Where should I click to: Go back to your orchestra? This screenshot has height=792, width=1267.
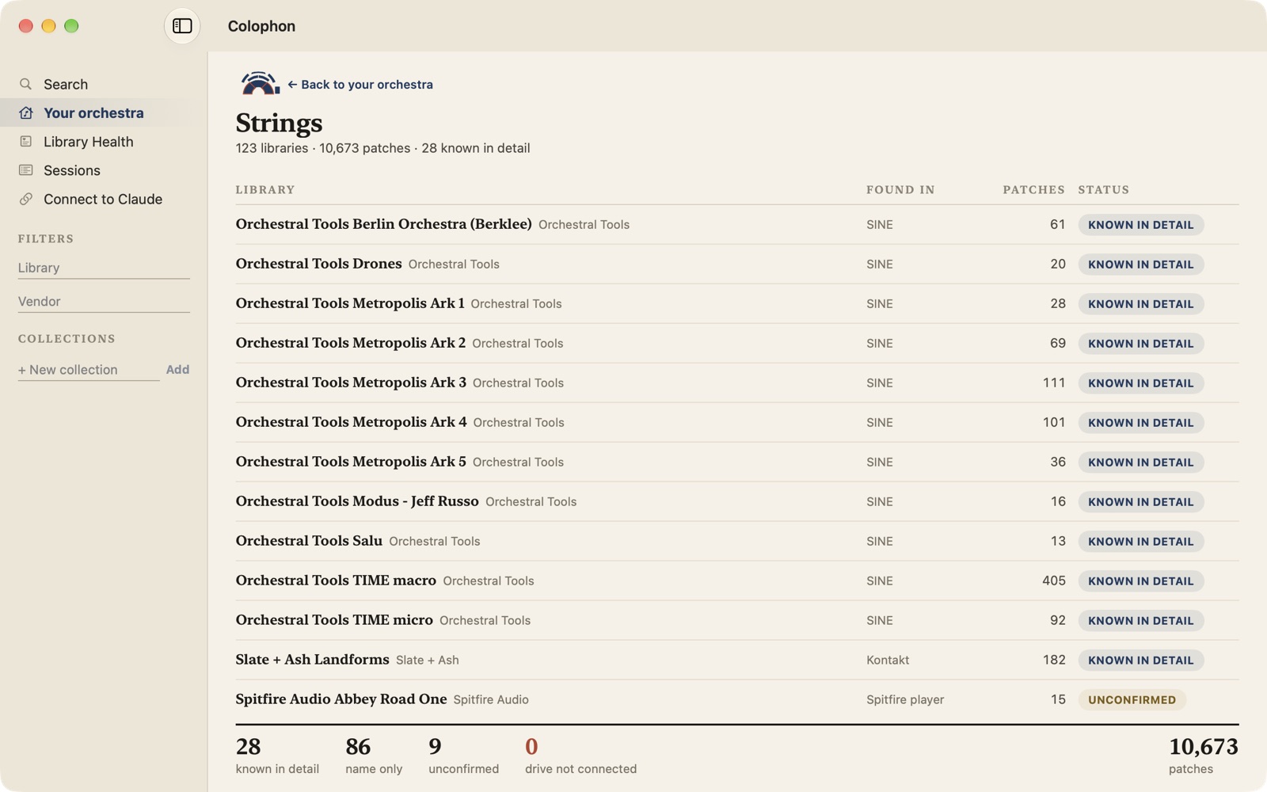360,84
